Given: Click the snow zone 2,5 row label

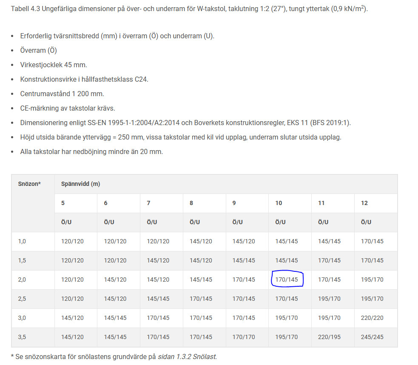Looking at the screenshot, I should [x=22, y=299].
